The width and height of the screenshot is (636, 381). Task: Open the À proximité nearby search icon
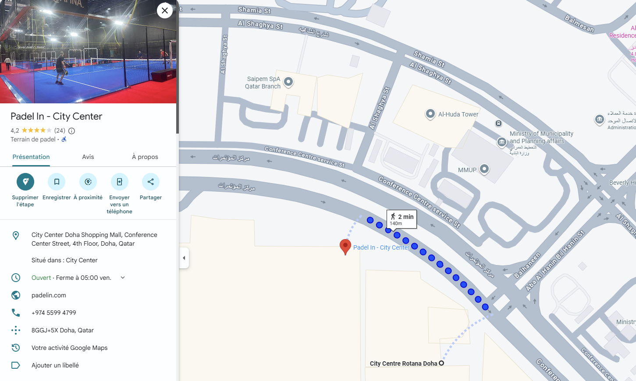click(88, 182)
